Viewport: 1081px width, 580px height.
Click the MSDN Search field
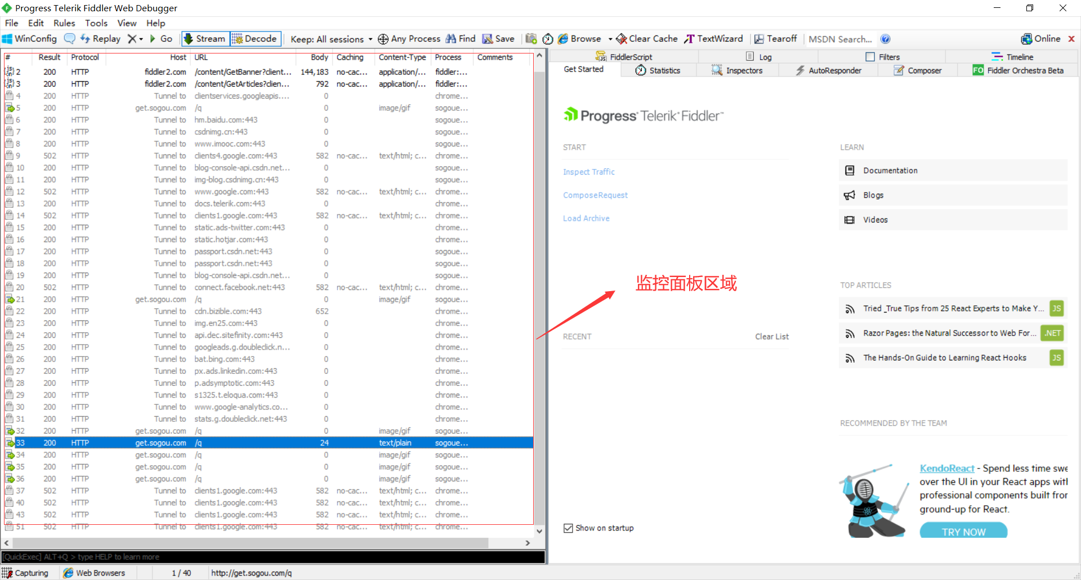click(840, 39)
